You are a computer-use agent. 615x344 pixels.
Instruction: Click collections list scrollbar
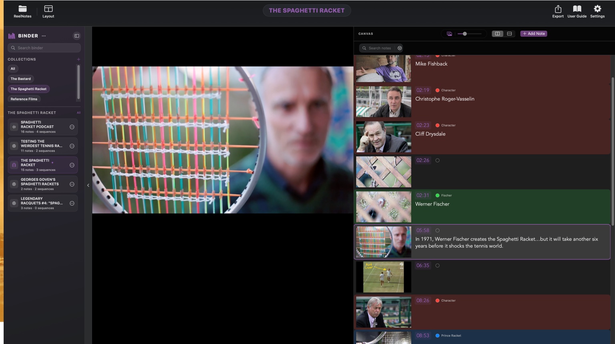coord(78,82)
